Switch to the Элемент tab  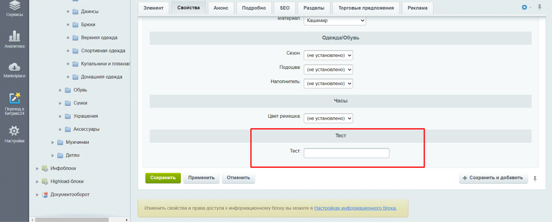[x=153, y=8]
